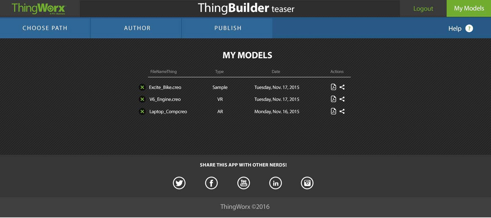Open the Twitter share icon
The height and width of the screenshot is (218, 491).
179,183
